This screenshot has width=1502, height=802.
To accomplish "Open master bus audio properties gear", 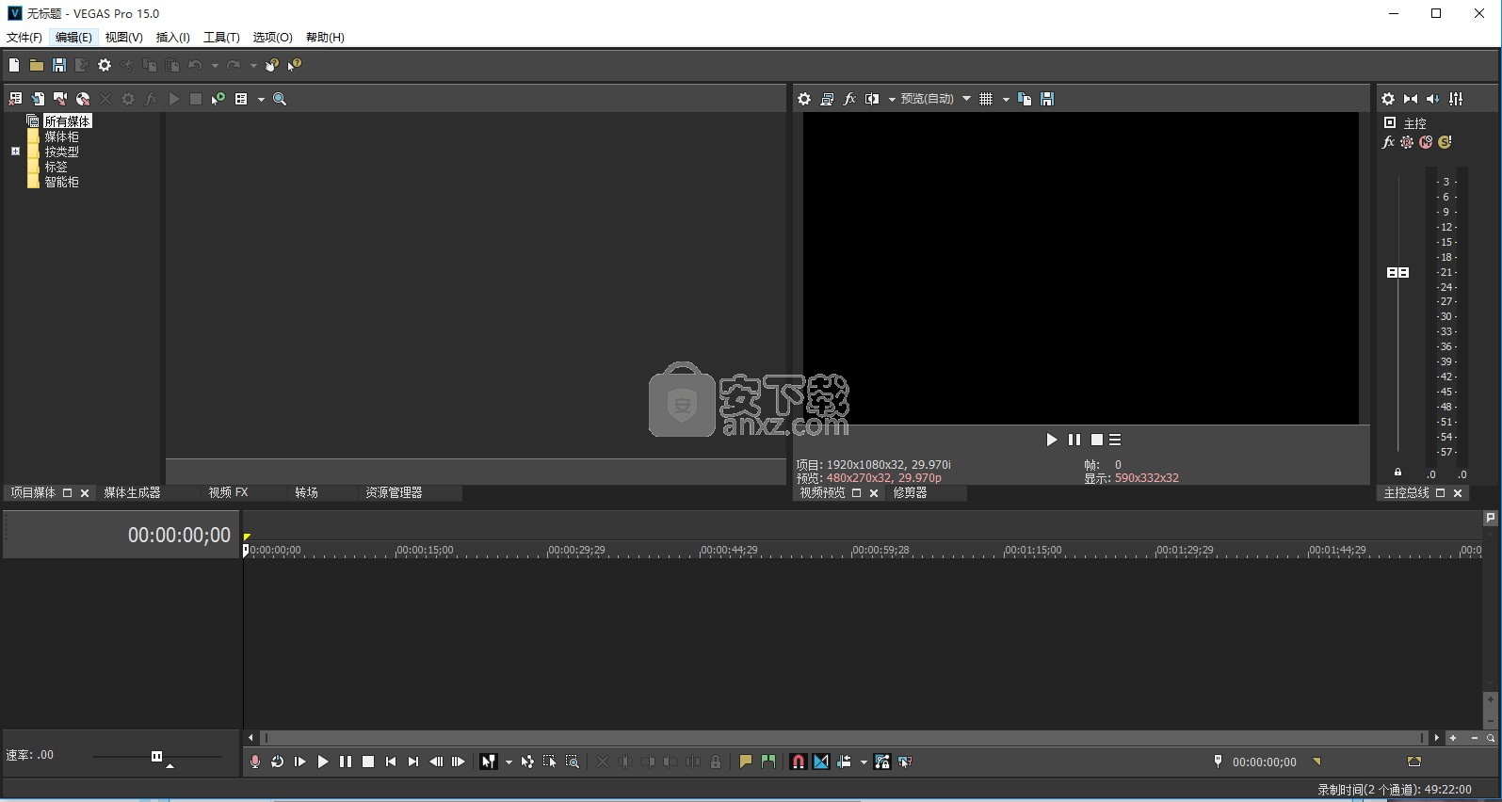I will (1388, 99).
